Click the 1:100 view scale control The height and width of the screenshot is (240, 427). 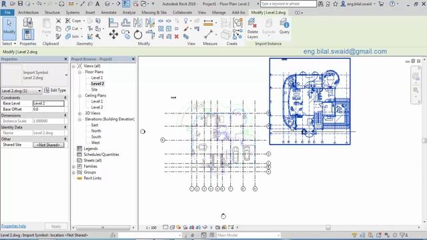151,227
